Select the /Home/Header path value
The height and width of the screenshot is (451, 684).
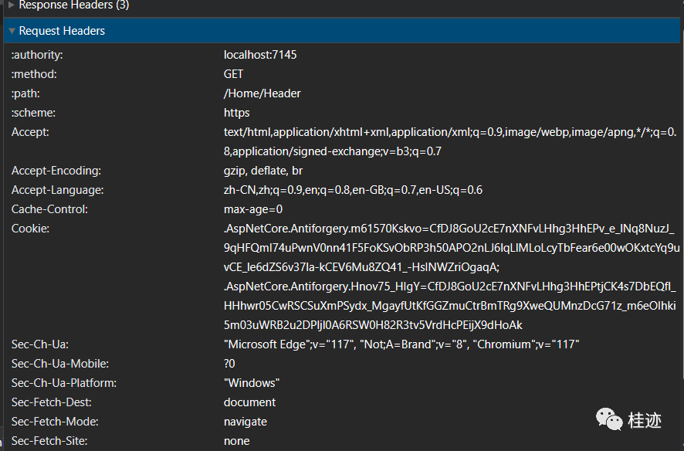pos(262,93)
